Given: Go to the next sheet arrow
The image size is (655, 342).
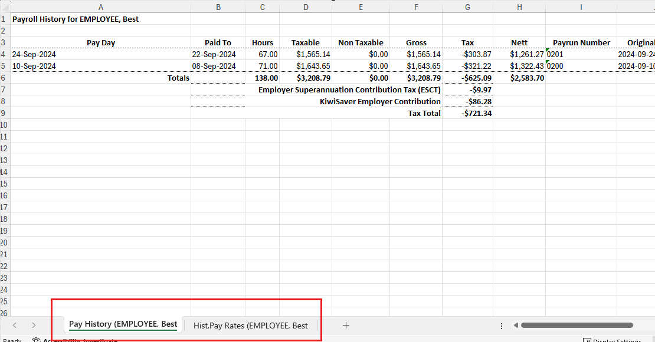Looking at the screenshot, I should pyautogui.click(x=34, y=326).
